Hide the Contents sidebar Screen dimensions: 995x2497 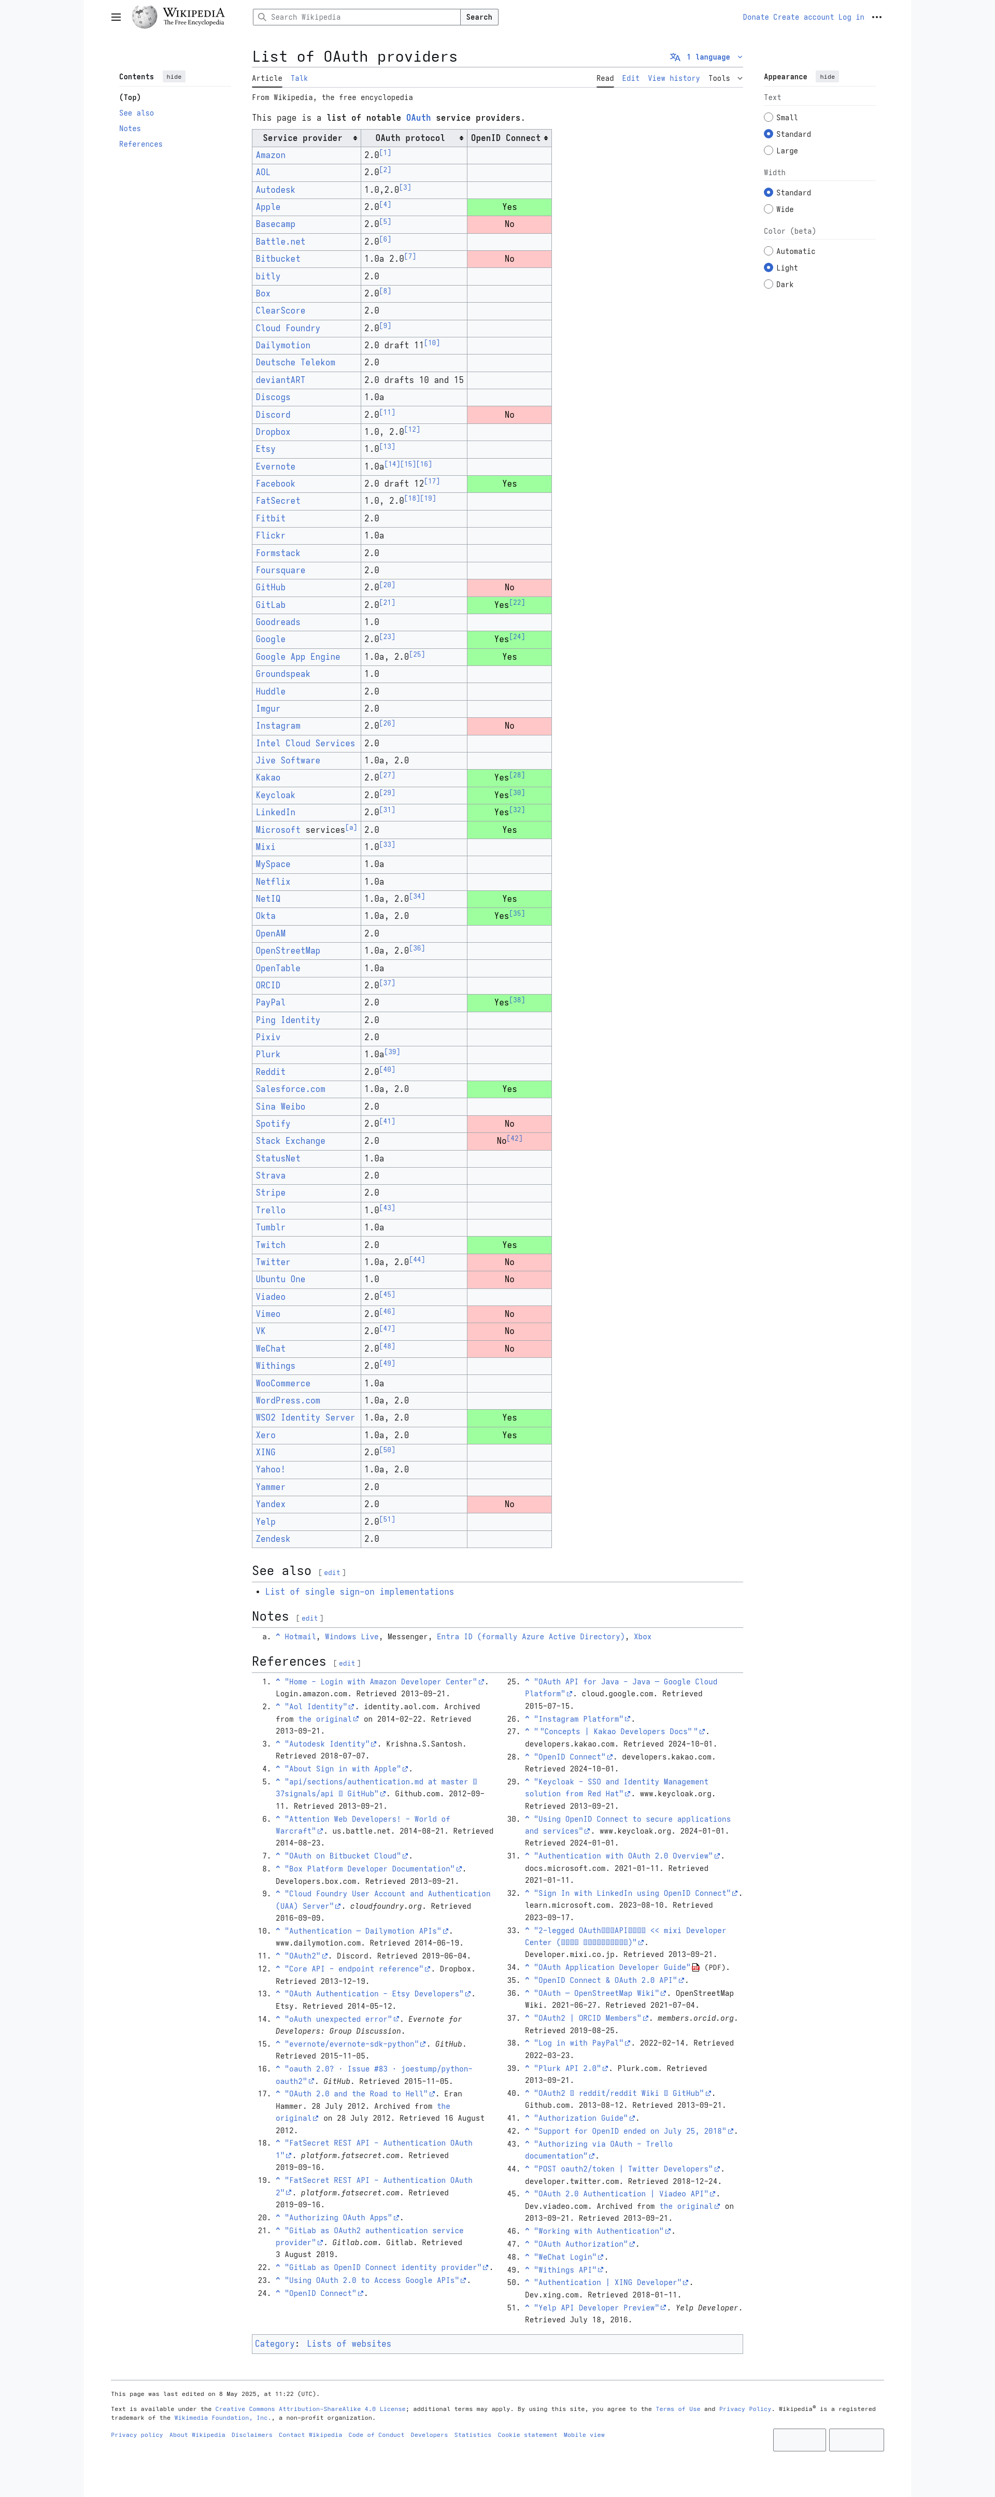pos(175,77)
